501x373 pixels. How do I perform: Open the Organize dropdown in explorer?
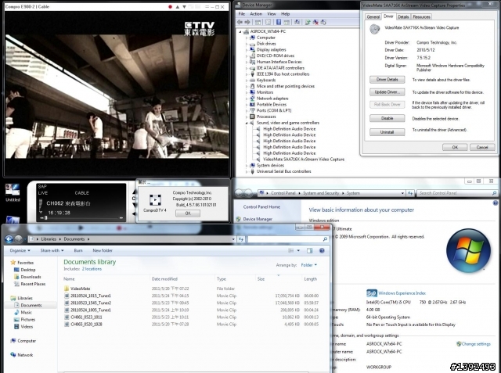coord(20,250)
